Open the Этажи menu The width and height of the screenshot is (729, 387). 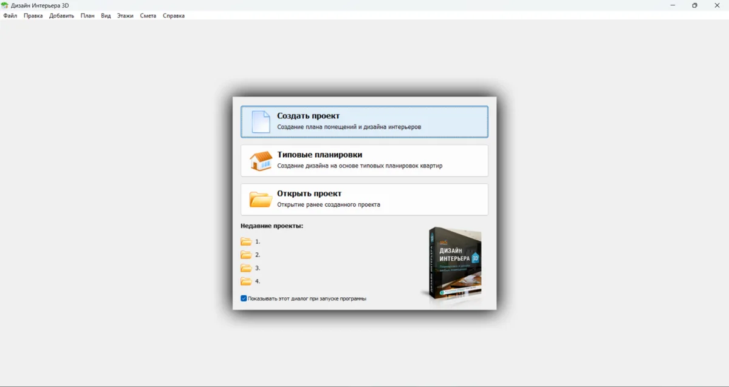point(125,16)
